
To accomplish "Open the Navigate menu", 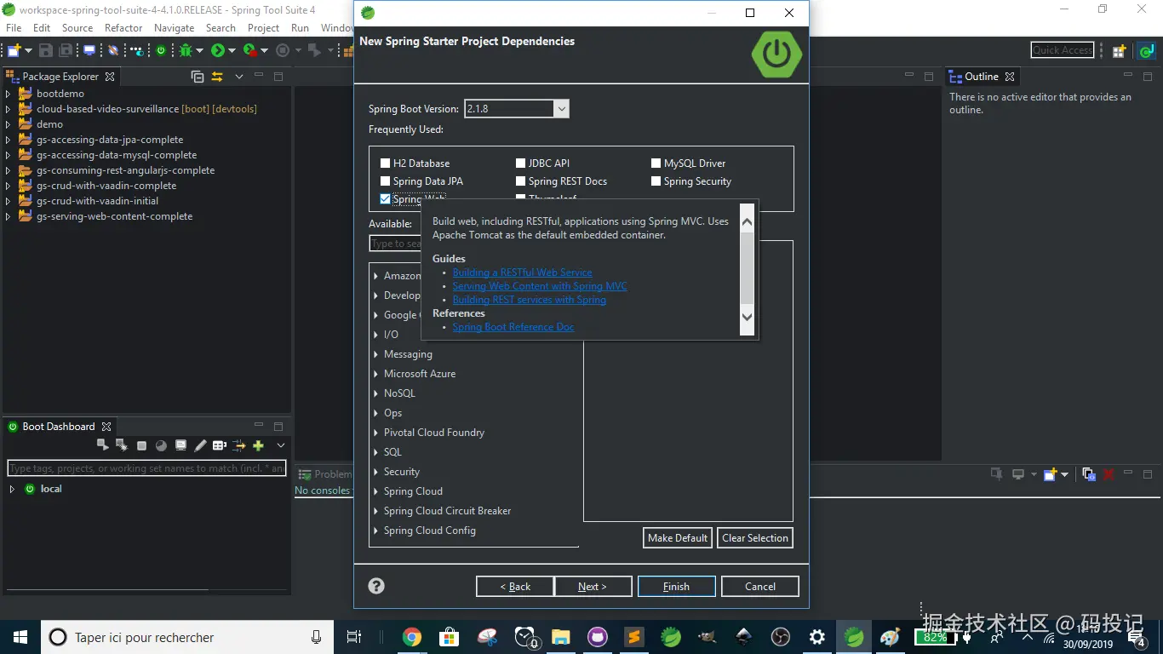I will coord(174,28).
